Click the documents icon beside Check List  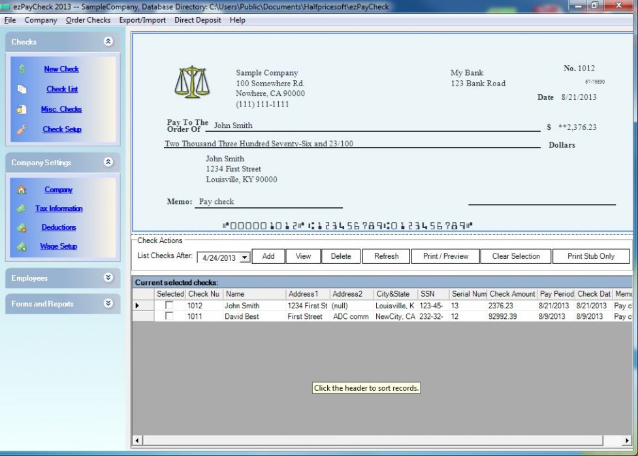22,89
